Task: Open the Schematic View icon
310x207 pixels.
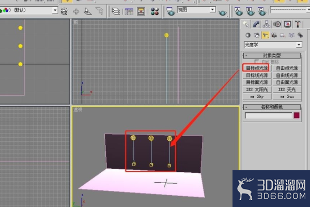Action: coord(141,11)
